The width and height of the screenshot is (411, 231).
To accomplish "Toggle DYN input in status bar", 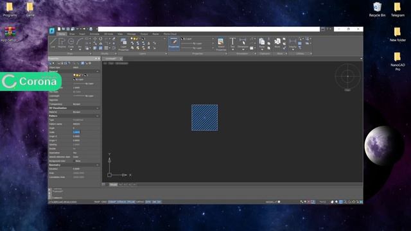I will 148,202.
